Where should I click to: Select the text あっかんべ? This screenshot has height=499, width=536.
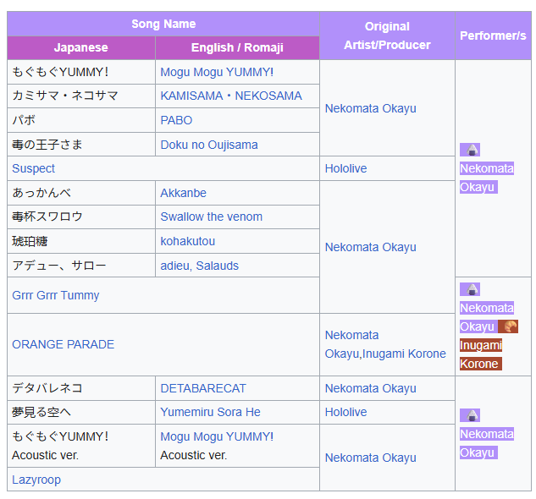point(41,193)
